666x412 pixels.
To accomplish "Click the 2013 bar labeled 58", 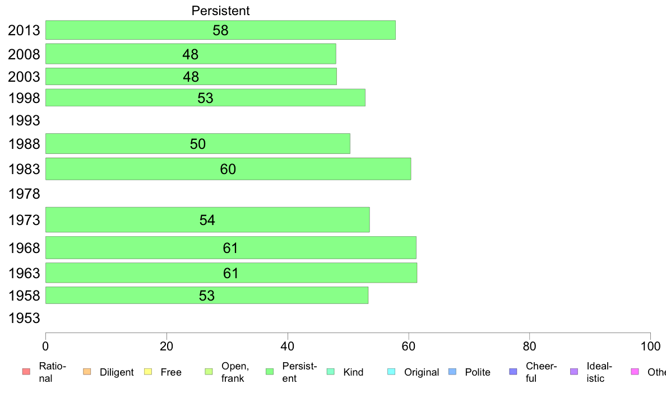I will (220, 30).
